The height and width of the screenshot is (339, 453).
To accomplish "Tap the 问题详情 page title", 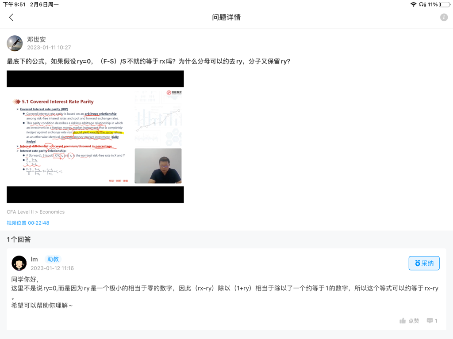I will click(226, 17).
